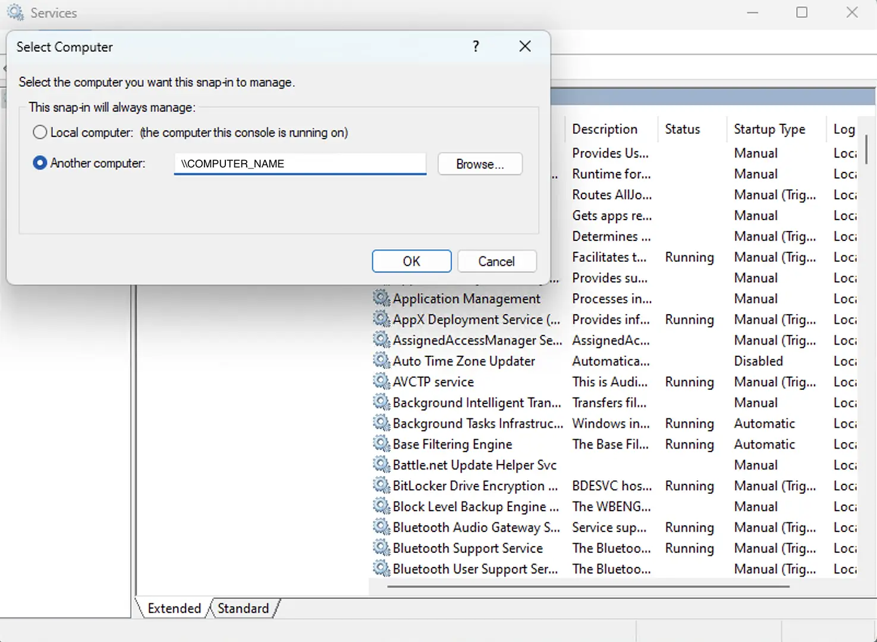Select Battle.net Update Helper Svc name
The height and width of the screenshot is (642, 877).
(474, 465)
